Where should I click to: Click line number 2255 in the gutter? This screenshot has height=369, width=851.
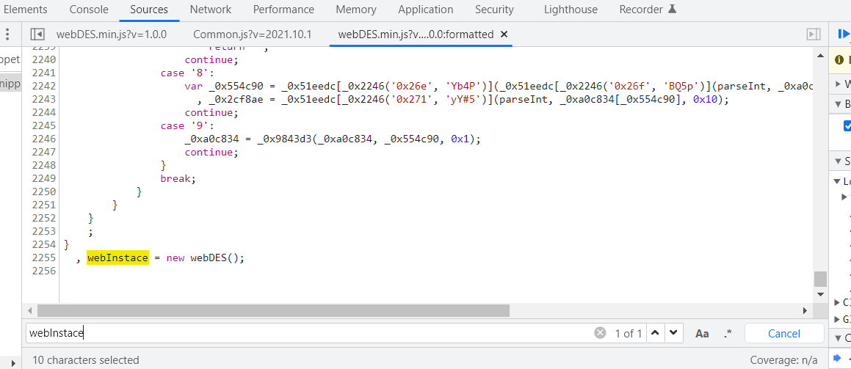[43, 258]
